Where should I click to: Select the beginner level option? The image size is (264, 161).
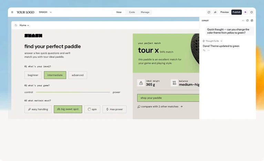[x=33, y=75]
